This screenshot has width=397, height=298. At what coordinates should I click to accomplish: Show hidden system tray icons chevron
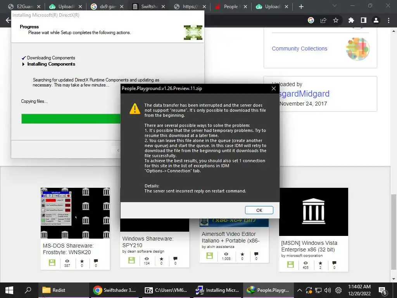tap(300, 290)
